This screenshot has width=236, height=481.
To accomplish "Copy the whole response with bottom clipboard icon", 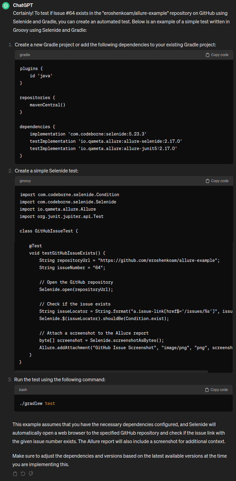I will point(15,474).
